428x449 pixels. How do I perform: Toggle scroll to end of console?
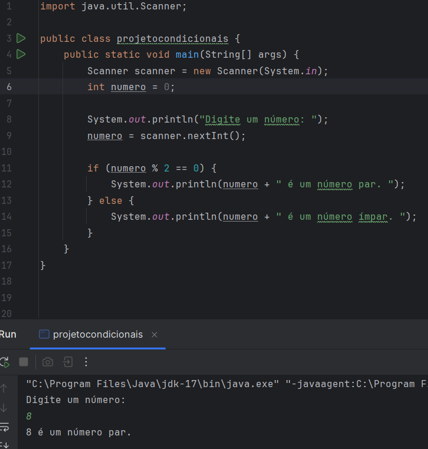[x=5, y=445]
